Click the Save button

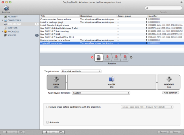175,132
